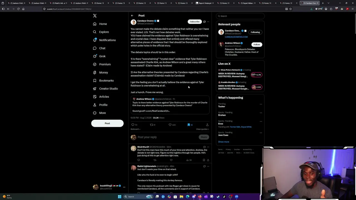Go back using the Post header arrow

[132, 16]
